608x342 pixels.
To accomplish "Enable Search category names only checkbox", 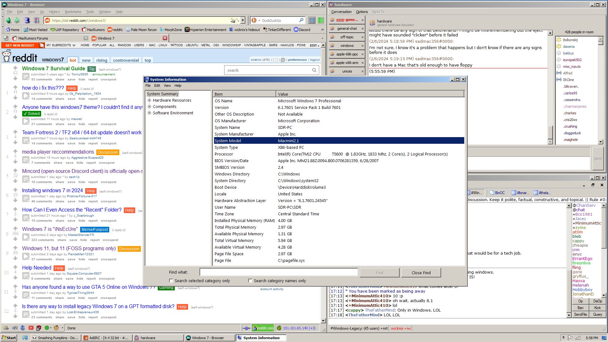I will coord(250,281).
